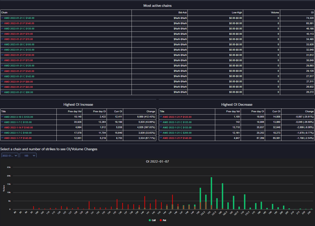
Task: Click the red Put legend color marker
Action: (161, 220)
